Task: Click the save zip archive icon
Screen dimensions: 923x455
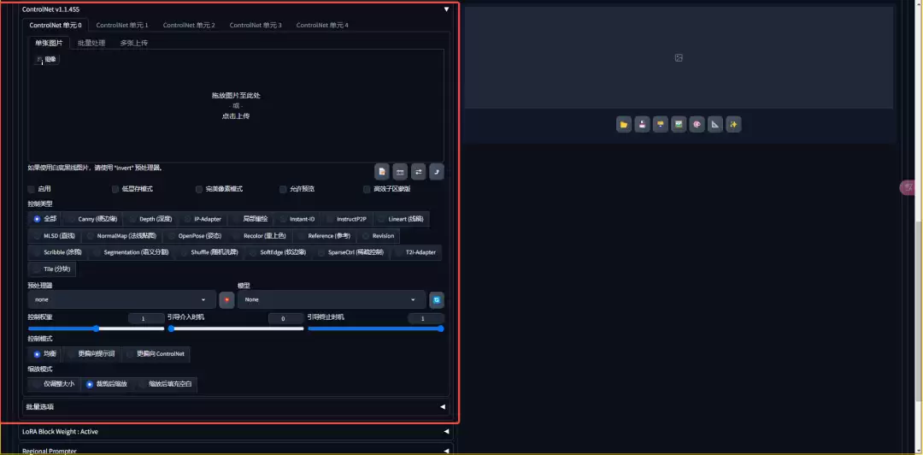Action: (x=661, y=124)
